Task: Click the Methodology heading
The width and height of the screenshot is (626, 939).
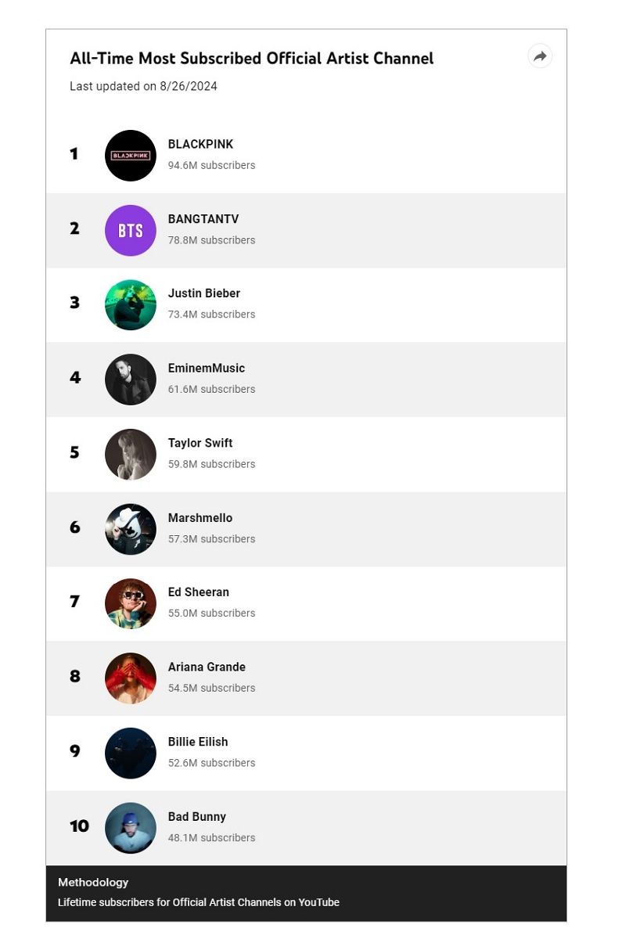Action: (93, 883)
